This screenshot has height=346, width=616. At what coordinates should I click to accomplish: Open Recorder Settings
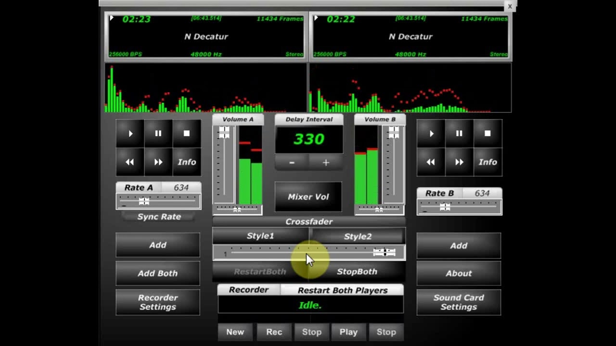click(158, 302)
